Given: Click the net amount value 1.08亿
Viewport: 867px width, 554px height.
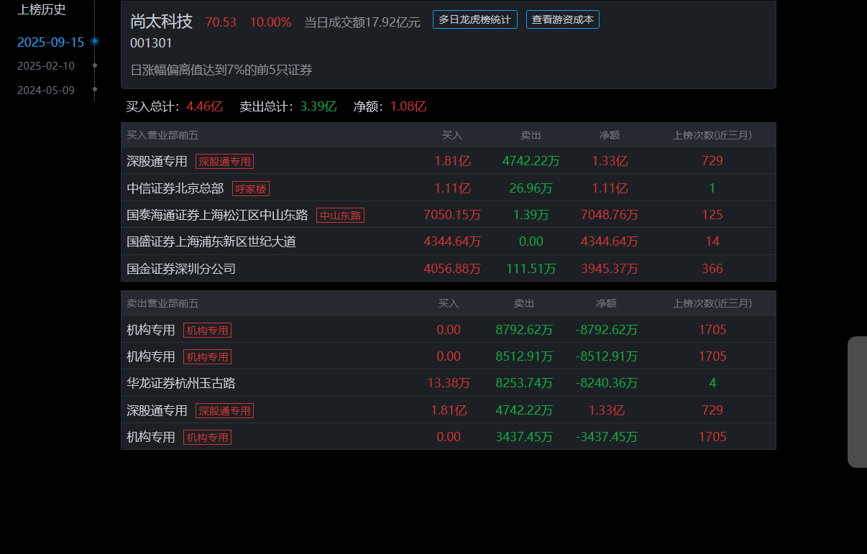Looking at the screenshot, I should coord(408,106).
